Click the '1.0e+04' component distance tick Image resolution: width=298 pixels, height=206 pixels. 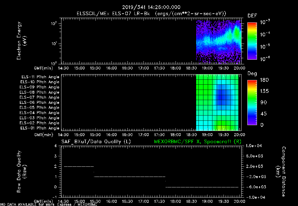tap(254, 146)
